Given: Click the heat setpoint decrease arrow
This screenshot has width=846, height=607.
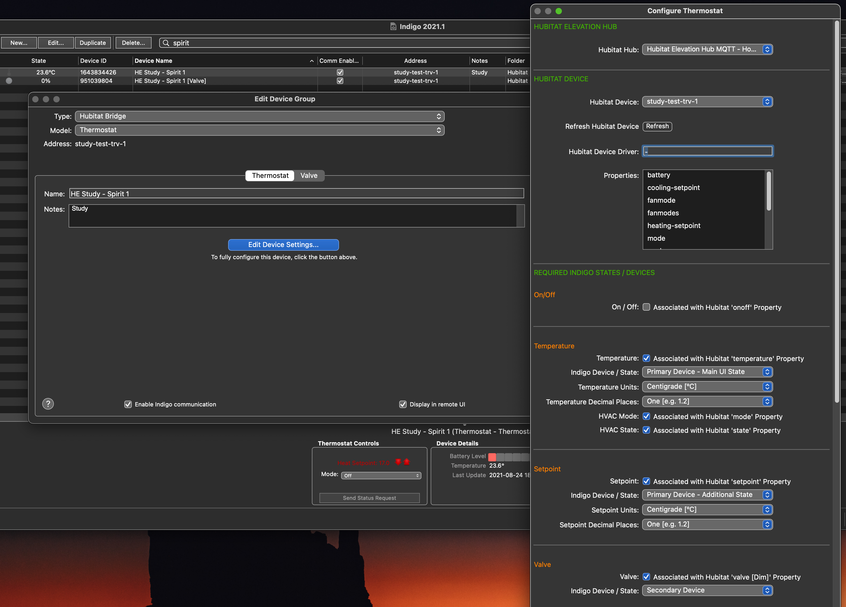Looking at the screenshot, I should pyautogui.click(x=398, y=462).
